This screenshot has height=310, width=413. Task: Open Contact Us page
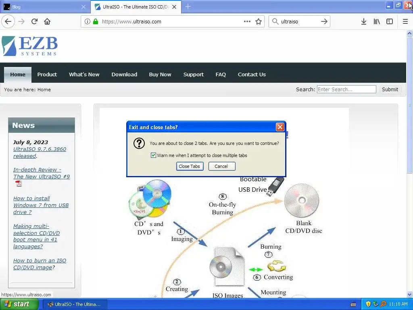[x=252, y=74]
